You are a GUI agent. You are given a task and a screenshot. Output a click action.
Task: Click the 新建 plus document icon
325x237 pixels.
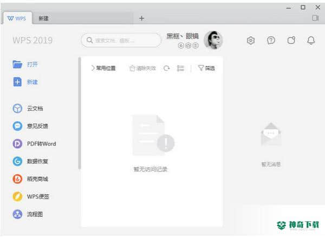17,82
